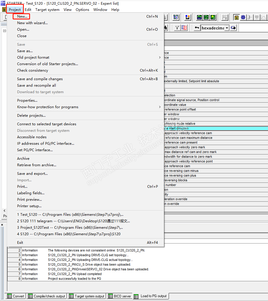The width and height of the screenshot is (268, 301).
Task: Click Check consistency
Action: tap(33, 70)
